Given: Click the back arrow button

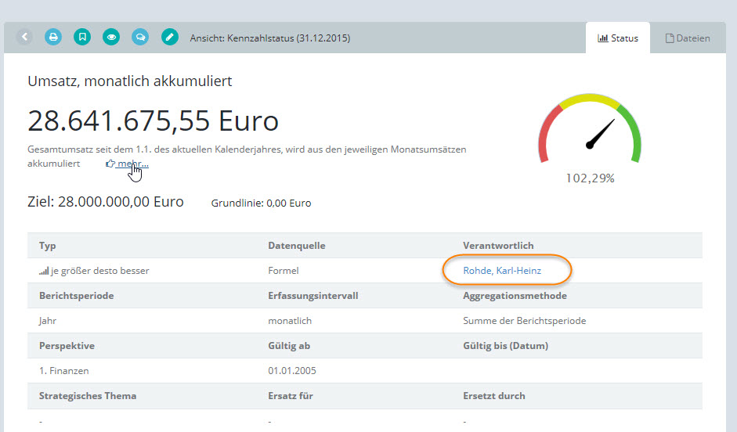Looking at the screenshot, I should (24, 37).
